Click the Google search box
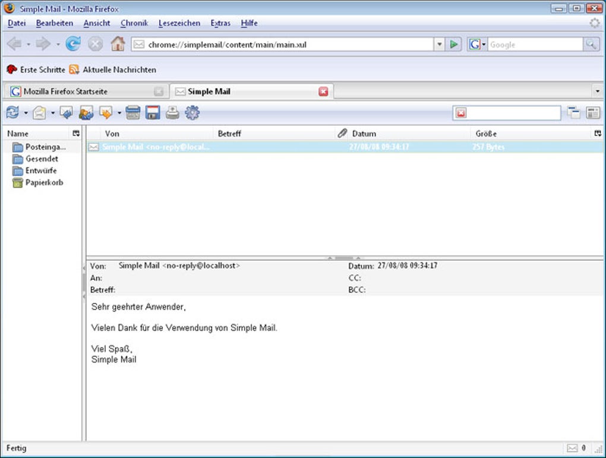The width and height of the screenshot is (606, 458). [535, 45]
